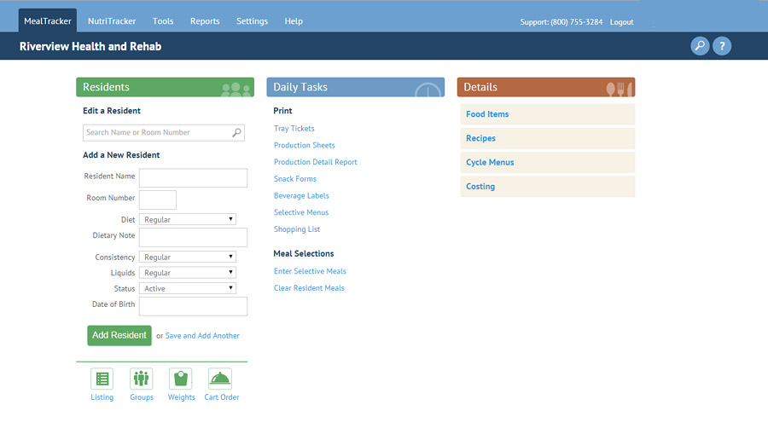The image size is (768, 434).
Task: Click Clear Resident Meals link
Action: [x=309, y=287]
